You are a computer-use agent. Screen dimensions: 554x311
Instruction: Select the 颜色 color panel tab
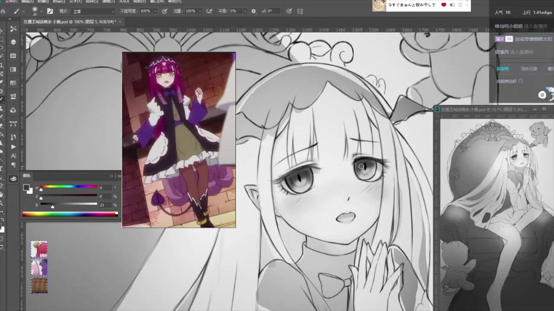pyautogui.click(x=27, y=176)
